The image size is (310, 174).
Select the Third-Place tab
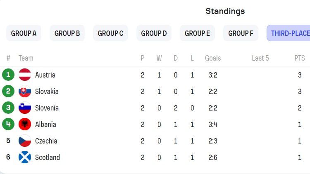[x=289, y=33]
